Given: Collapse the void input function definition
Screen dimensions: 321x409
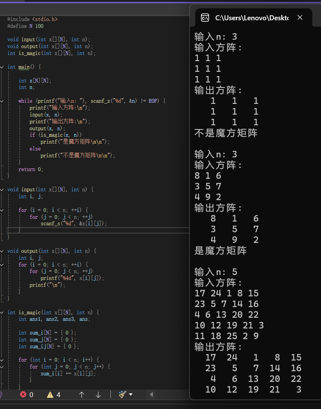Looking at the screenshot, I should [2, 190].
